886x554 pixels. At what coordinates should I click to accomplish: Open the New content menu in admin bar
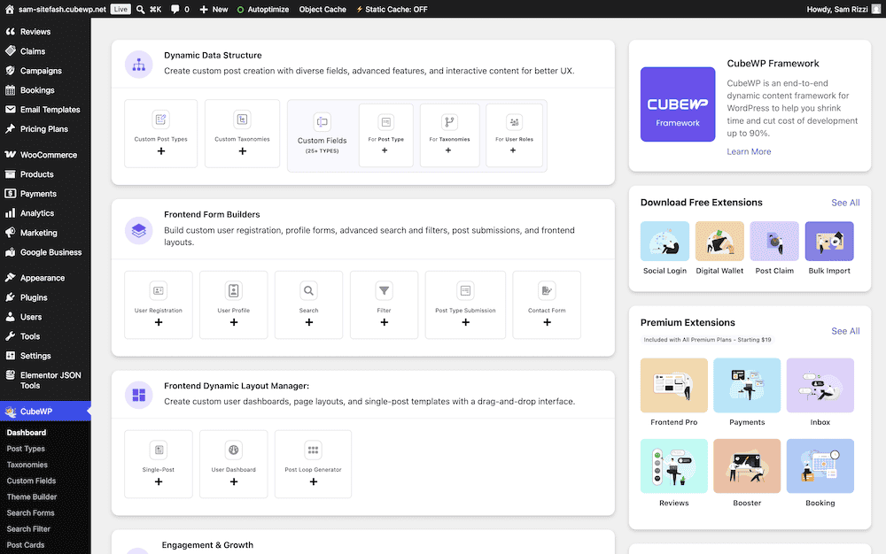214,9
